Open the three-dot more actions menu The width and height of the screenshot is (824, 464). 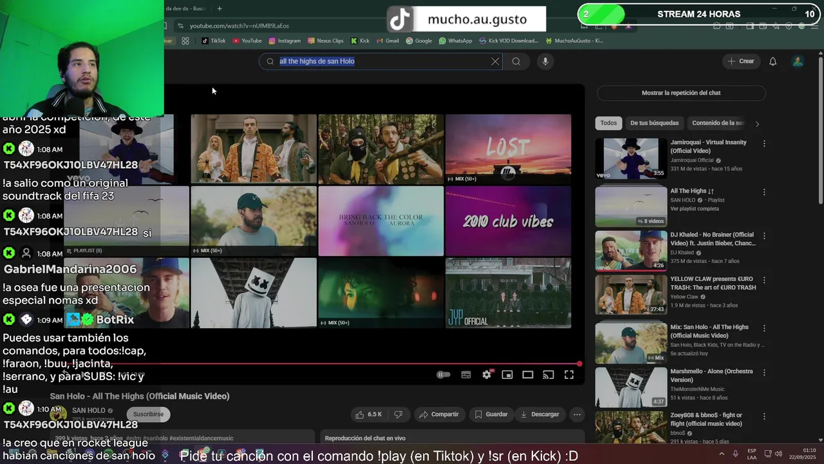(577, 414)
